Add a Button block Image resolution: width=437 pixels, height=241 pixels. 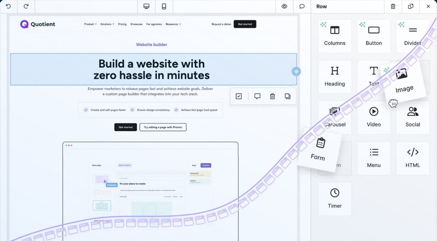(374, 36)
